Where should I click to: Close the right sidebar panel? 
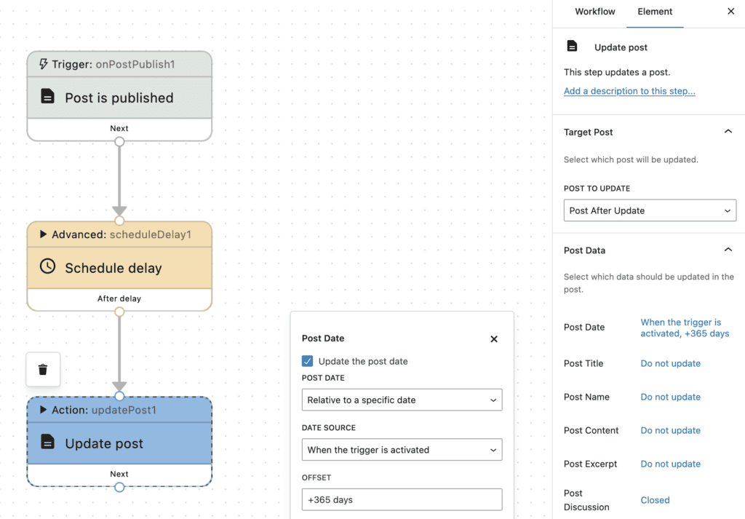pos(730,12)
